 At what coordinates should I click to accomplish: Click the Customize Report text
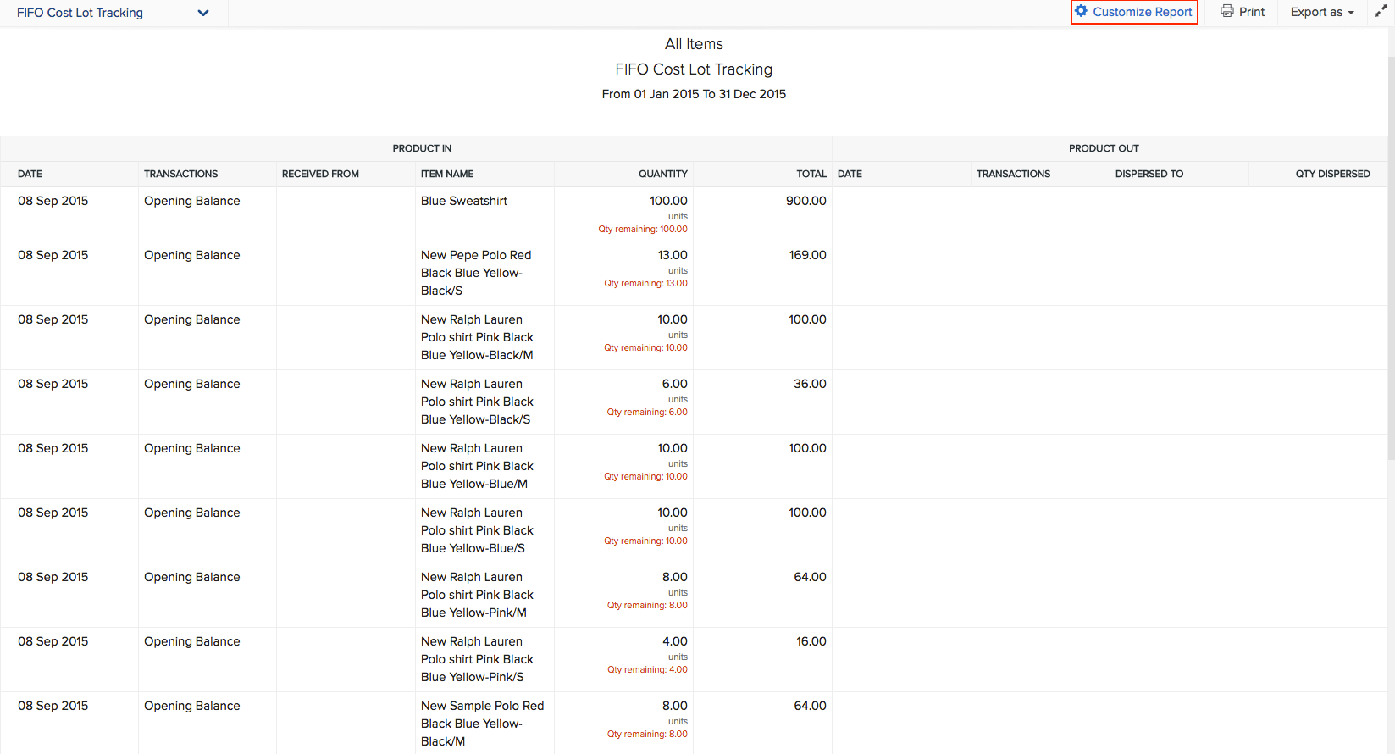pos(1142,12)
